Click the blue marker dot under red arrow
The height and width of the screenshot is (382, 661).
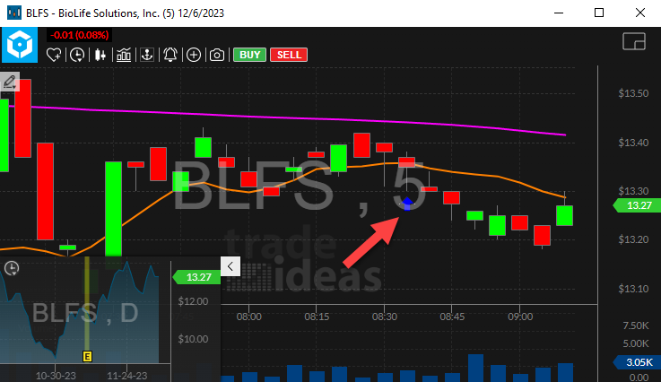(x=408, y=204)
